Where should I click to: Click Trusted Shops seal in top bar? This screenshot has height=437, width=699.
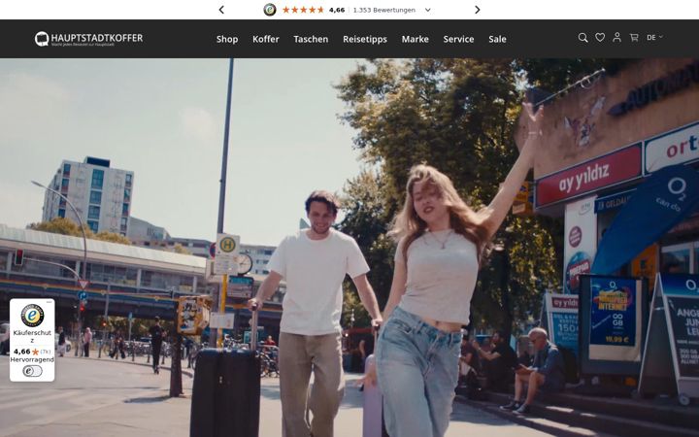pyautogui.click(x=270, y=10)
